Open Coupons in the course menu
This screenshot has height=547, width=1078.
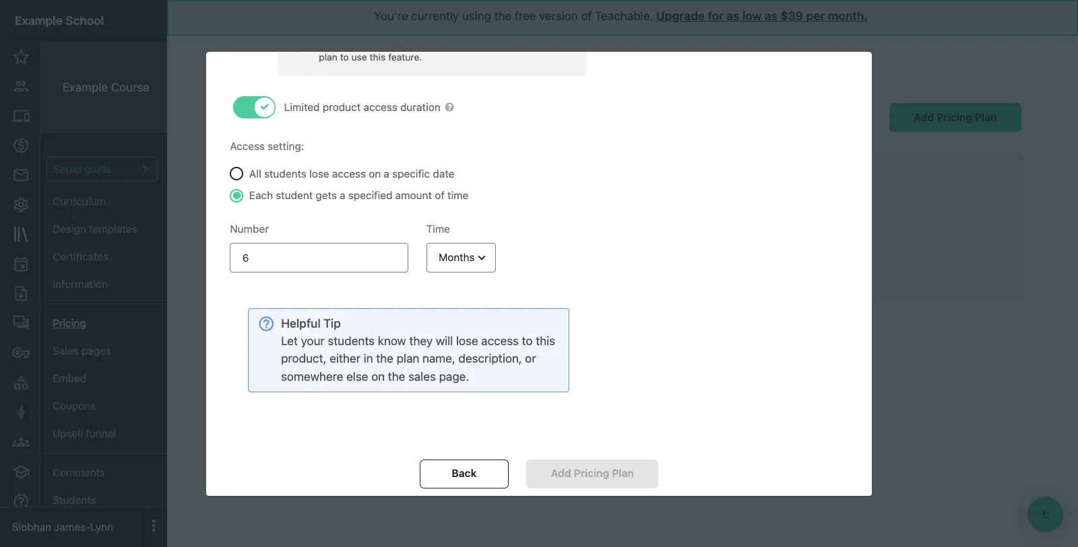click(74, 406)
